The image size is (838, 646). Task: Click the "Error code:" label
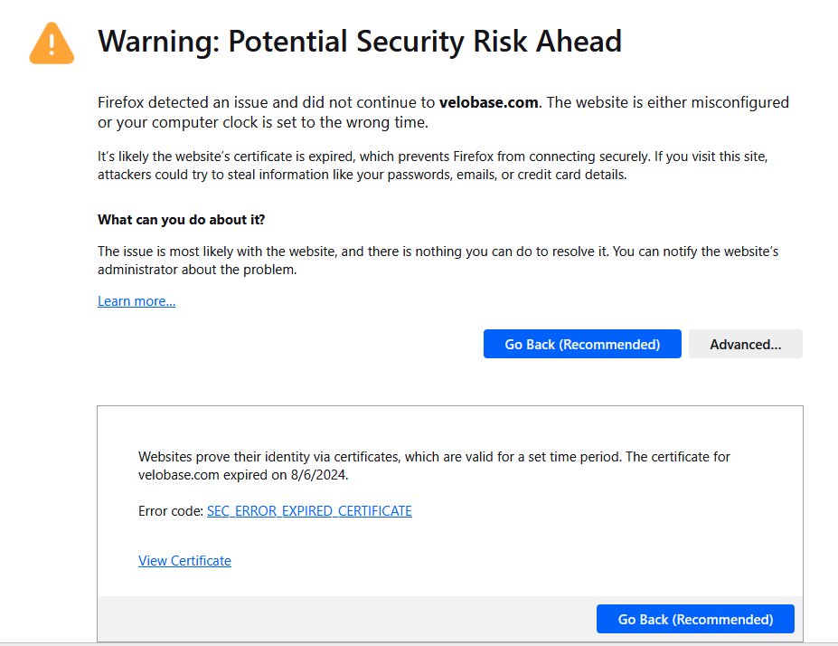[171, 511]
